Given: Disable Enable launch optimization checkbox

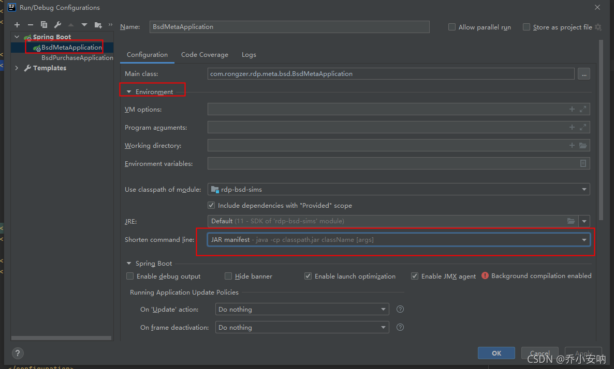Looking at the screenshot, I should [308, 276].
